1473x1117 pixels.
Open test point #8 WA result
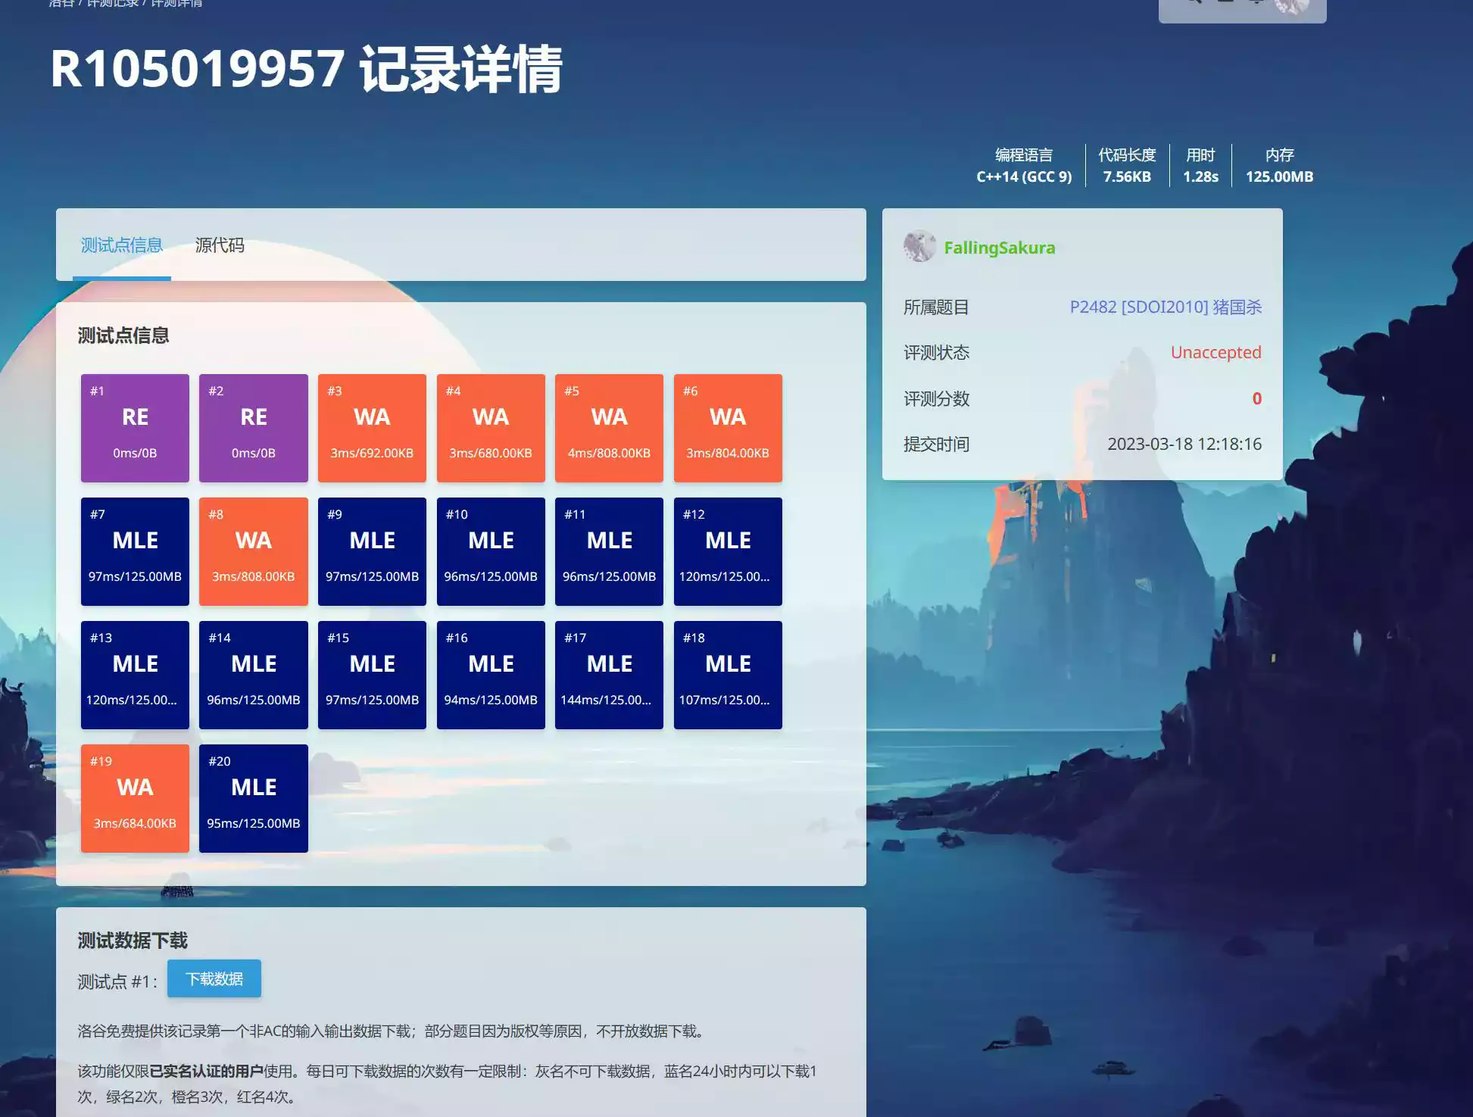click(x=254, y=551)
